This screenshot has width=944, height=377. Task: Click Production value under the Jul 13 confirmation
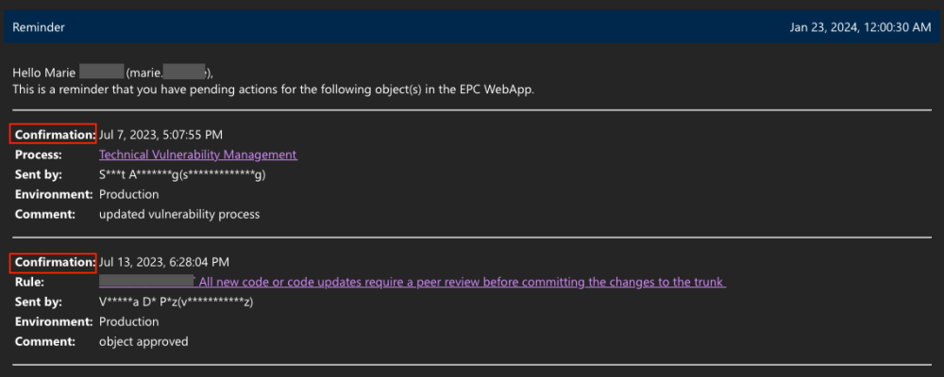(128, 321)
